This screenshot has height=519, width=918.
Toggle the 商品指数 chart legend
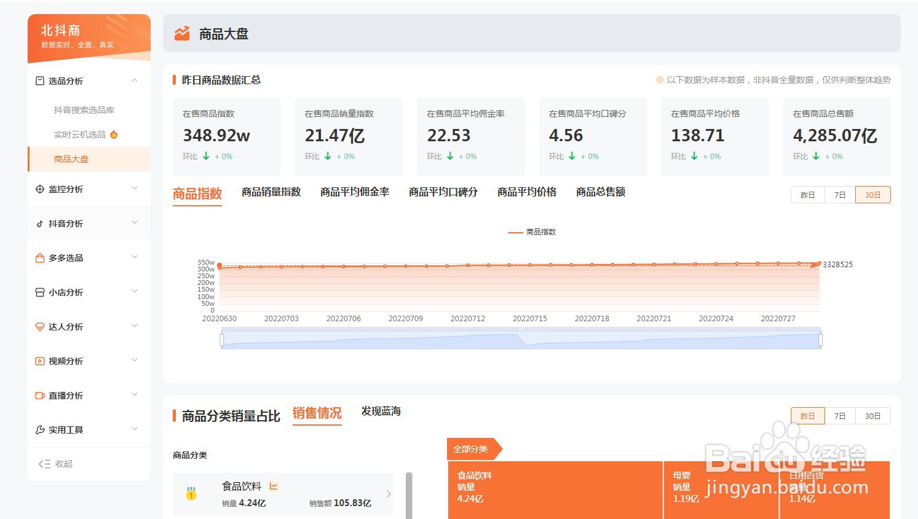pos(532,232)
